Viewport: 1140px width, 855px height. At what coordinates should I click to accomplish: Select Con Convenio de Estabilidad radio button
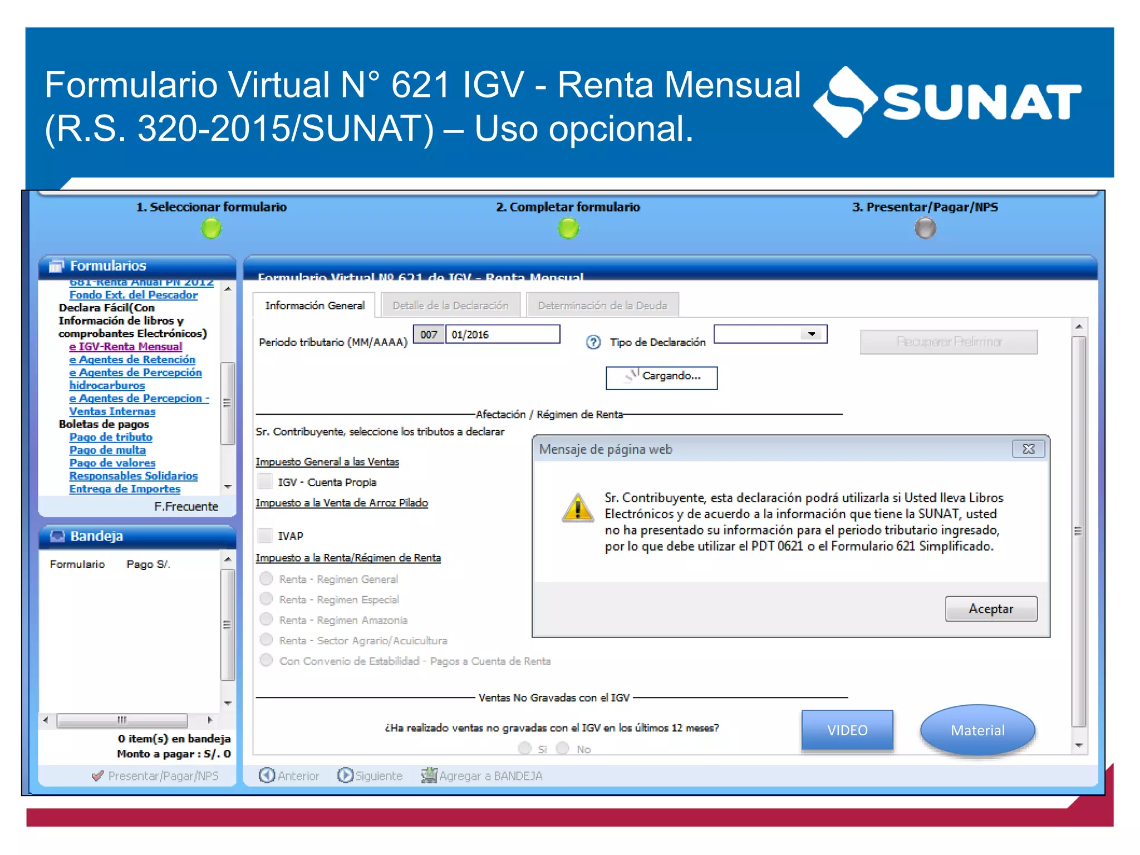[x=267, y=660]
